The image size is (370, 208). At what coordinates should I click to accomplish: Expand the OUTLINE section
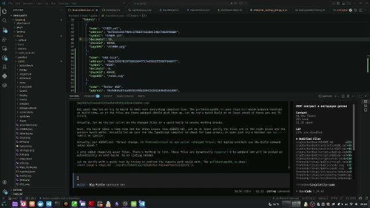click(x=18, y=190)
